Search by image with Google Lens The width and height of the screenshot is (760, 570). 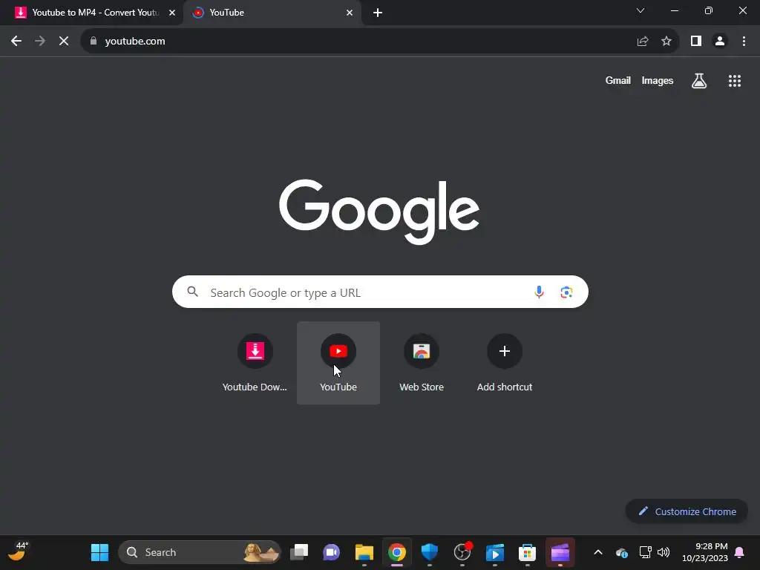tap(566, 292)
